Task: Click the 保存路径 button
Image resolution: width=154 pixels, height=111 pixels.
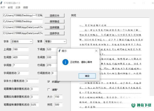Action: click(x=54, y=21)
